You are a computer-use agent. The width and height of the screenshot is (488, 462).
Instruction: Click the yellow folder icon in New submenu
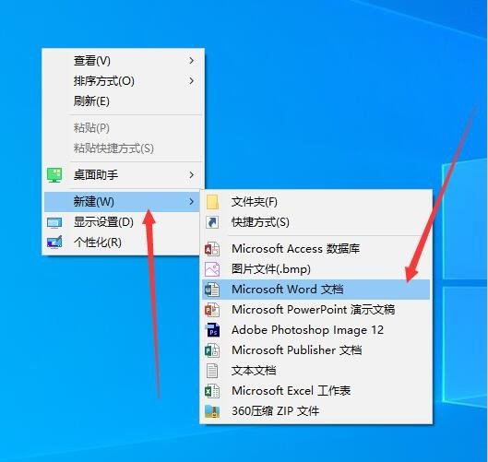212,202
